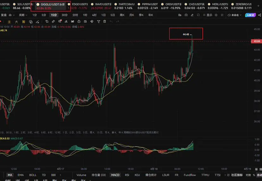Click the share icon beside AI解读
The image size is (262, 181).
tap(259, 15)
